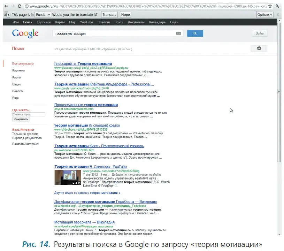Click the Укажите город location field
This screenshot has width=284, height=251.
pos(29,114)
